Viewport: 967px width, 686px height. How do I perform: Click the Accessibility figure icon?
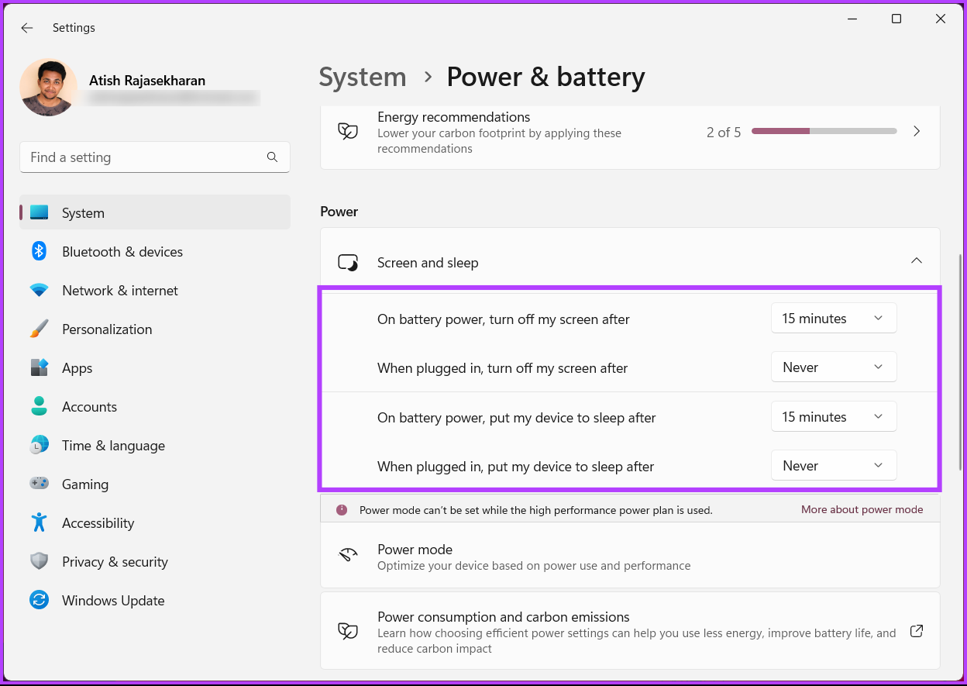point(40,522)
